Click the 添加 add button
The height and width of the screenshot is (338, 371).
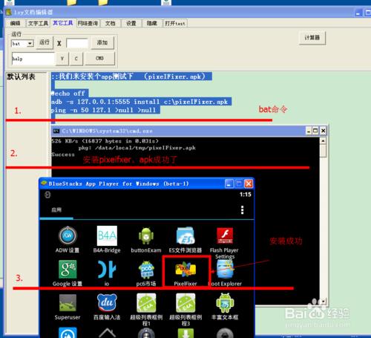[x=102, y=42]
